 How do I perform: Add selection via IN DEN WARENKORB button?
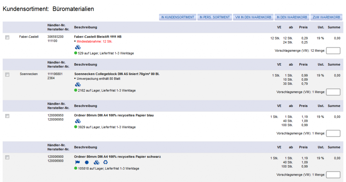[x=292, y=17]
